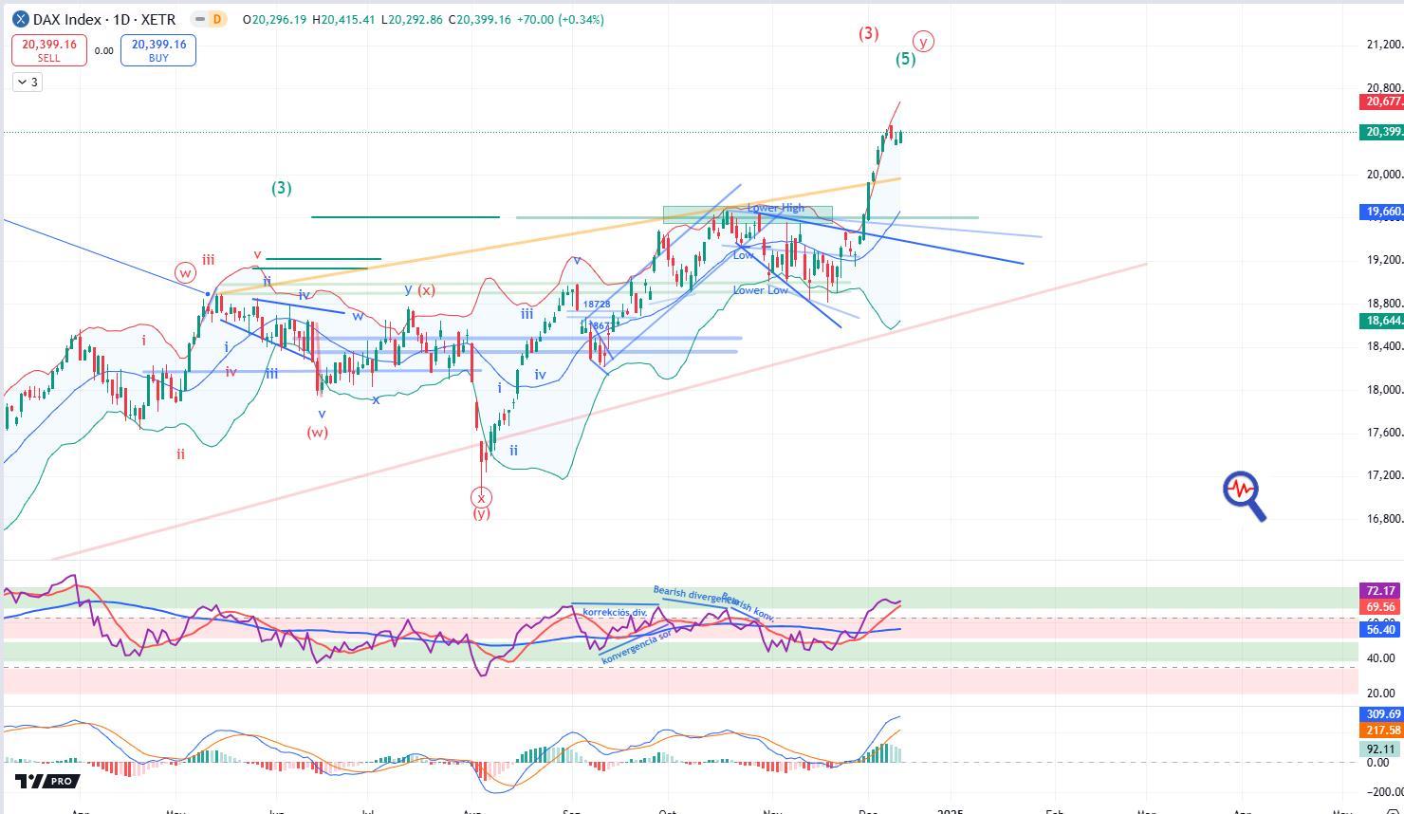Click the 16,800 price axis tick
1404x814 pixels.
click(x=1383, y=519)
